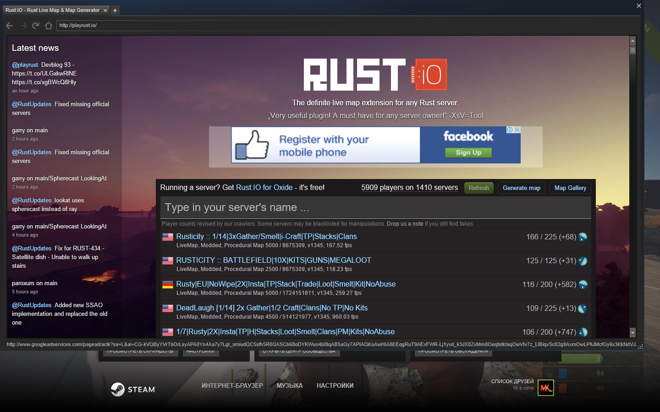Click the server name search field

[x=375, y=207]
